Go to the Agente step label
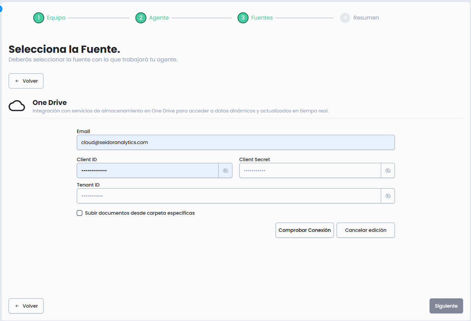 pyautogui.click(x=159, y=18)
